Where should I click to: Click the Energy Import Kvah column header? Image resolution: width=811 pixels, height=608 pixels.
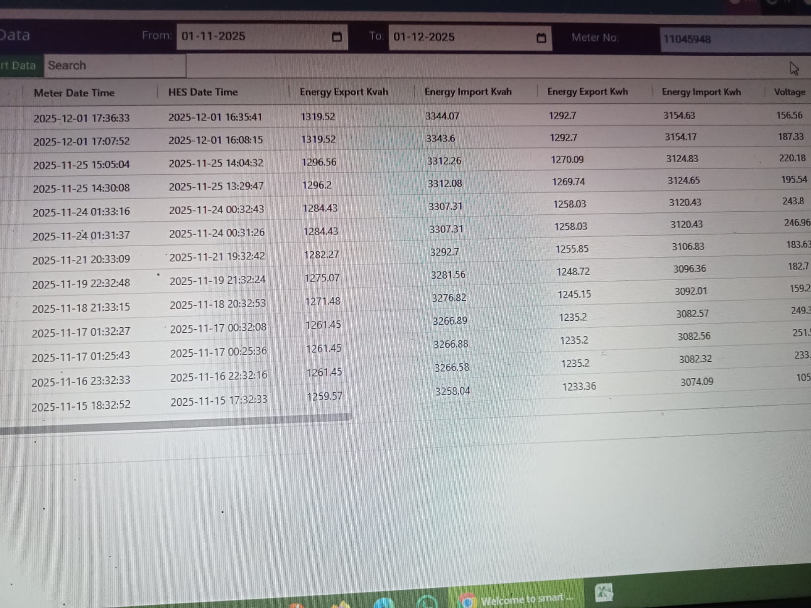(468, 92)
